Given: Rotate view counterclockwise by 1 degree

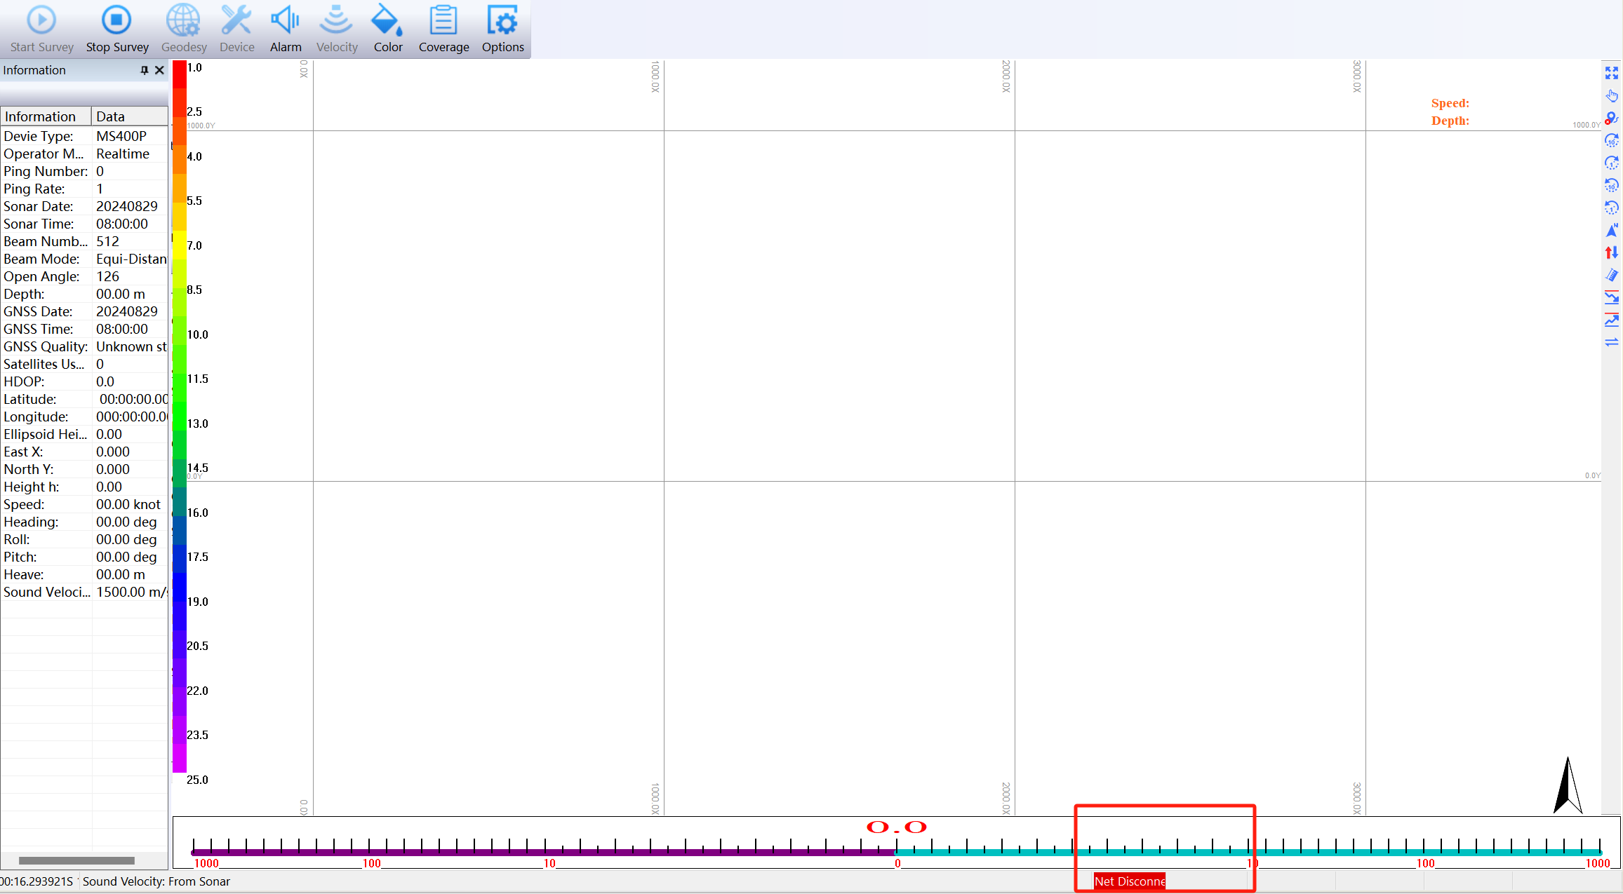Looking at the screenshot, I should 1612,208.
